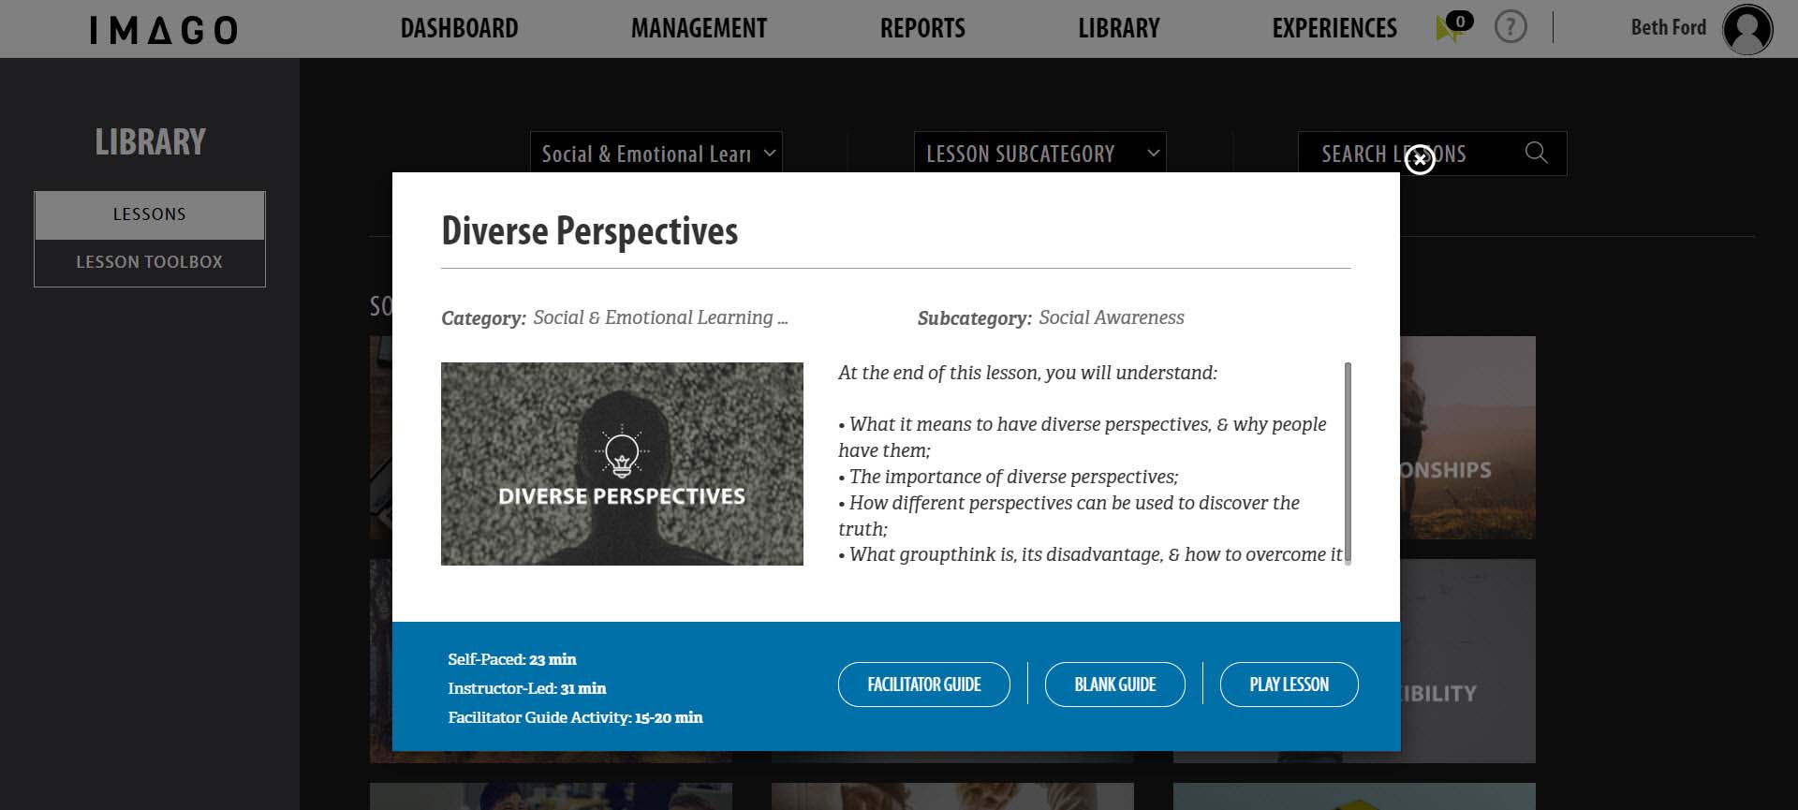
Task: Select the Lesson Toolbox sidebar tab
Action: tap(150, 262)
